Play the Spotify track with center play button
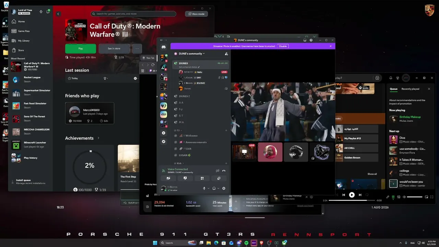 352,195
